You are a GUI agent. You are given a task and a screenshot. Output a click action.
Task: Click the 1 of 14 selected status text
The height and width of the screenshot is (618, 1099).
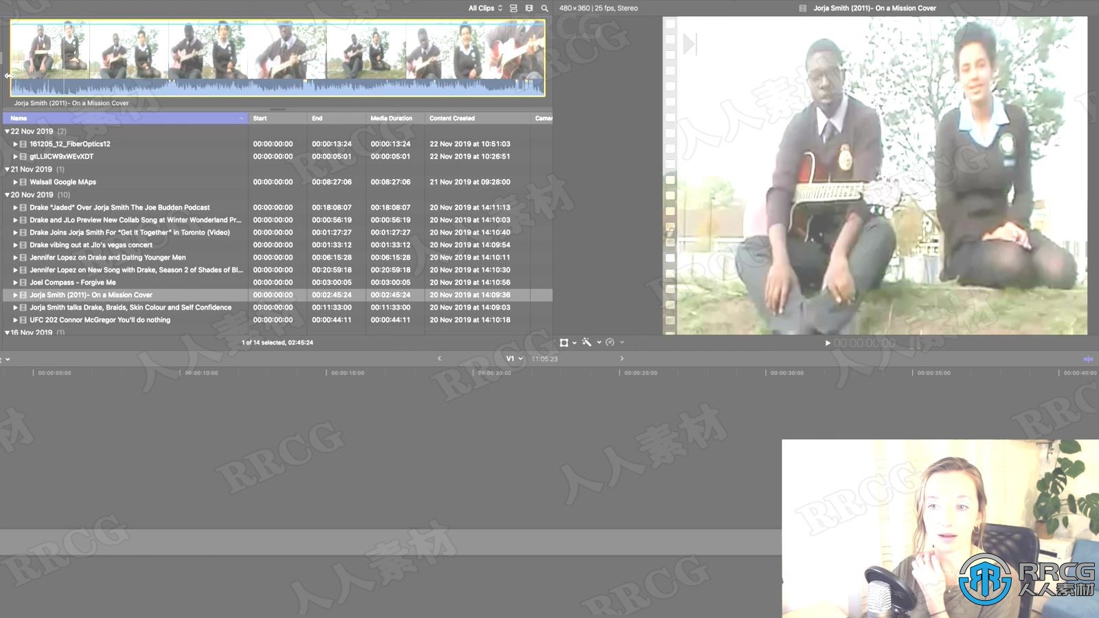coord(277,343)
